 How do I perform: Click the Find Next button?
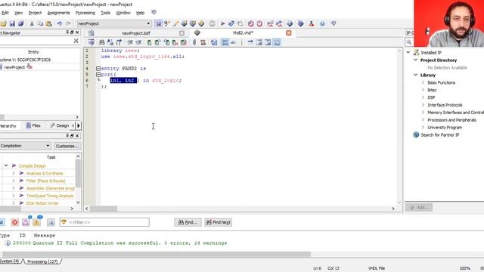coord(219,222)
